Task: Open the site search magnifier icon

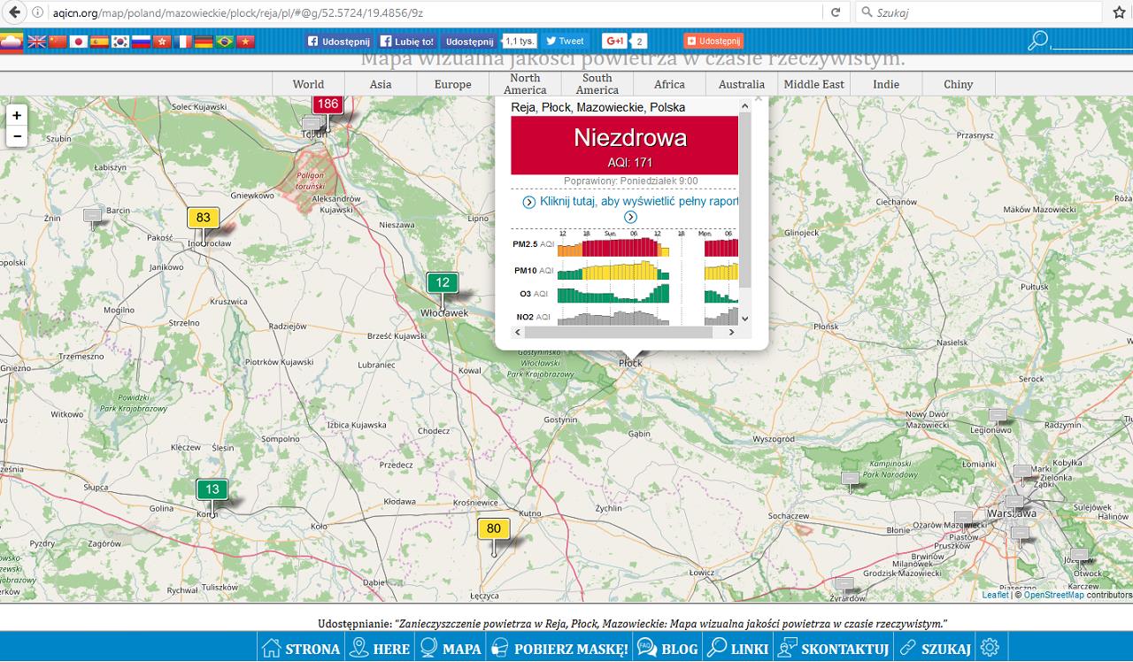Action: click(x=1038, y=41)
